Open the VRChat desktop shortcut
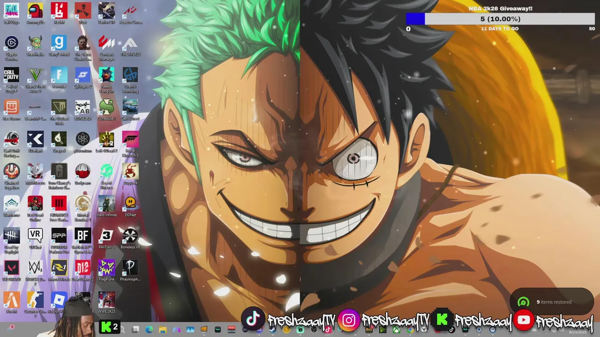The height and width of the screenshot is (337, 600). 35,238
